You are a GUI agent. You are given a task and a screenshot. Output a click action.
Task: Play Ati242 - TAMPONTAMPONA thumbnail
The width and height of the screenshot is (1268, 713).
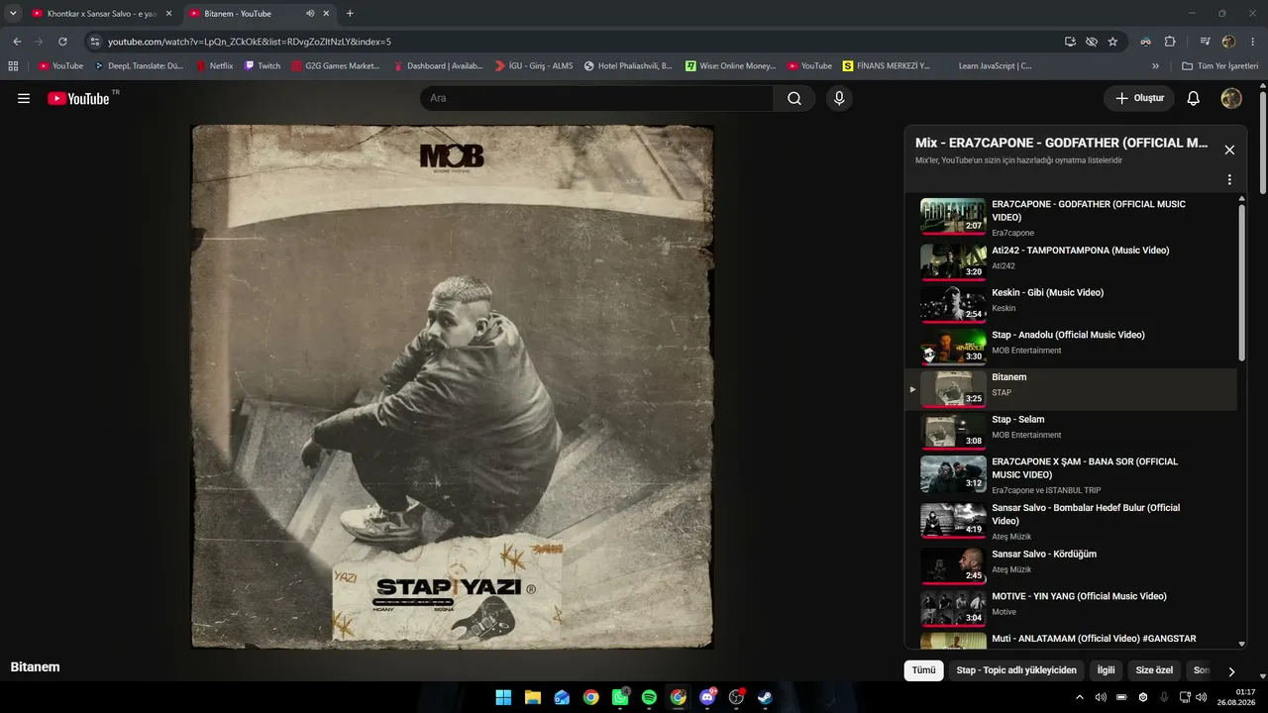pos(953,260)
